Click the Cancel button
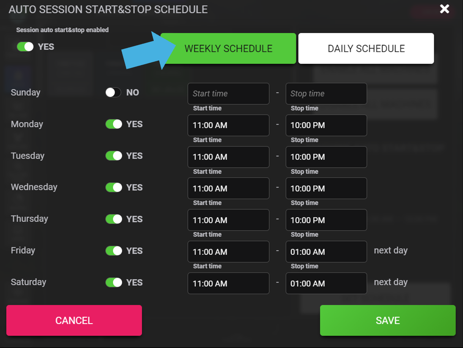Image resolution: width=463 pixels, height=348 pixels. coord(74,320)
